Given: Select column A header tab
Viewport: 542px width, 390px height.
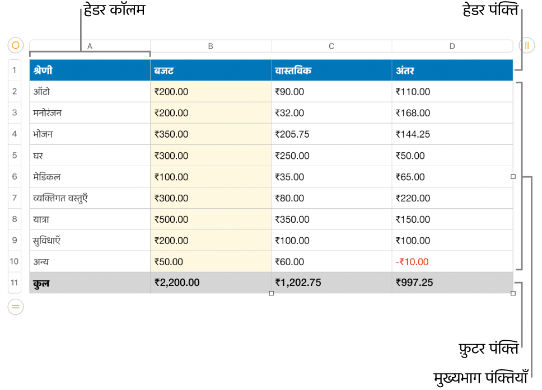Looking at the screenshot, I should point(90,46).
